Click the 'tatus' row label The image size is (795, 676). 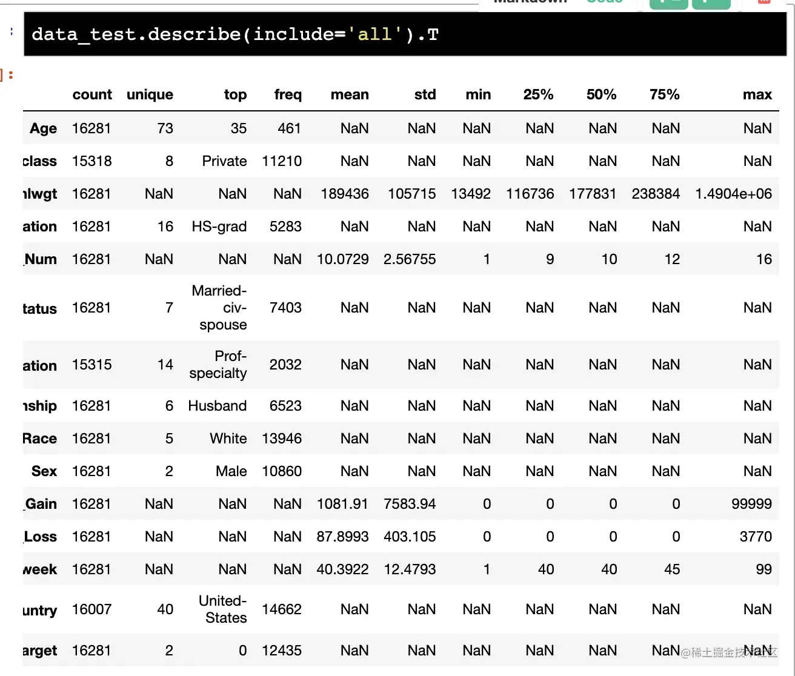[40, 308]
